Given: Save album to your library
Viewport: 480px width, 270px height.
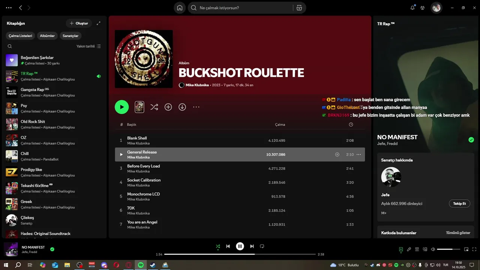Looking at the screenshot, I should (x=168, y=107).
